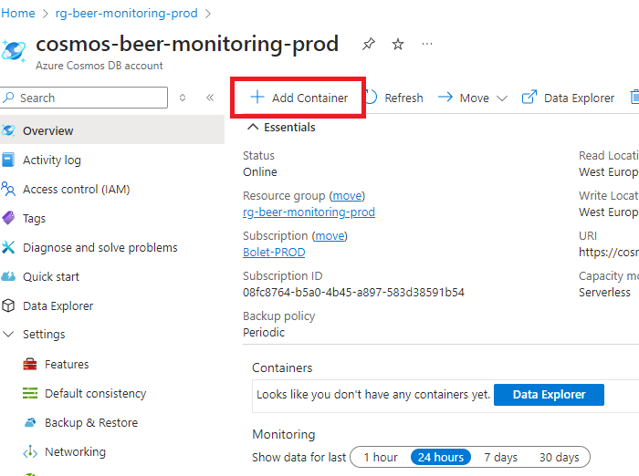Click the Serverless capacity mode value
This screenshot has height=476, width=639.
[604, 293]
